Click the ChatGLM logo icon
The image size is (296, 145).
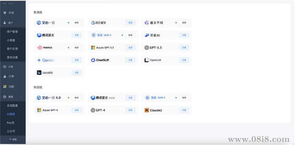tap(93, 60)
